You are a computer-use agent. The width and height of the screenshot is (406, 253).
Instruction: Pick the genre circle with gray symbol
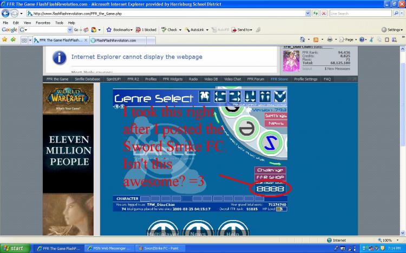(247, 128)
